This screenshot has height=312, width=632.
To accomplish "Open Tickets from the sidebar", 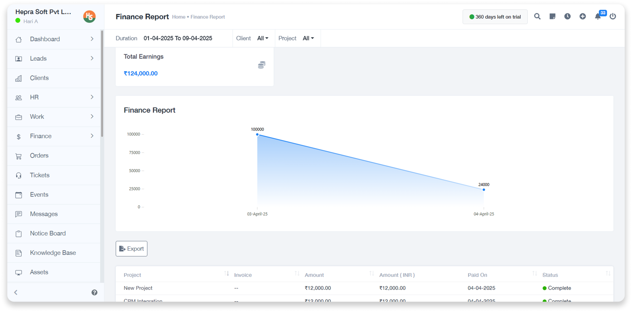I will (x=39, y=175).
